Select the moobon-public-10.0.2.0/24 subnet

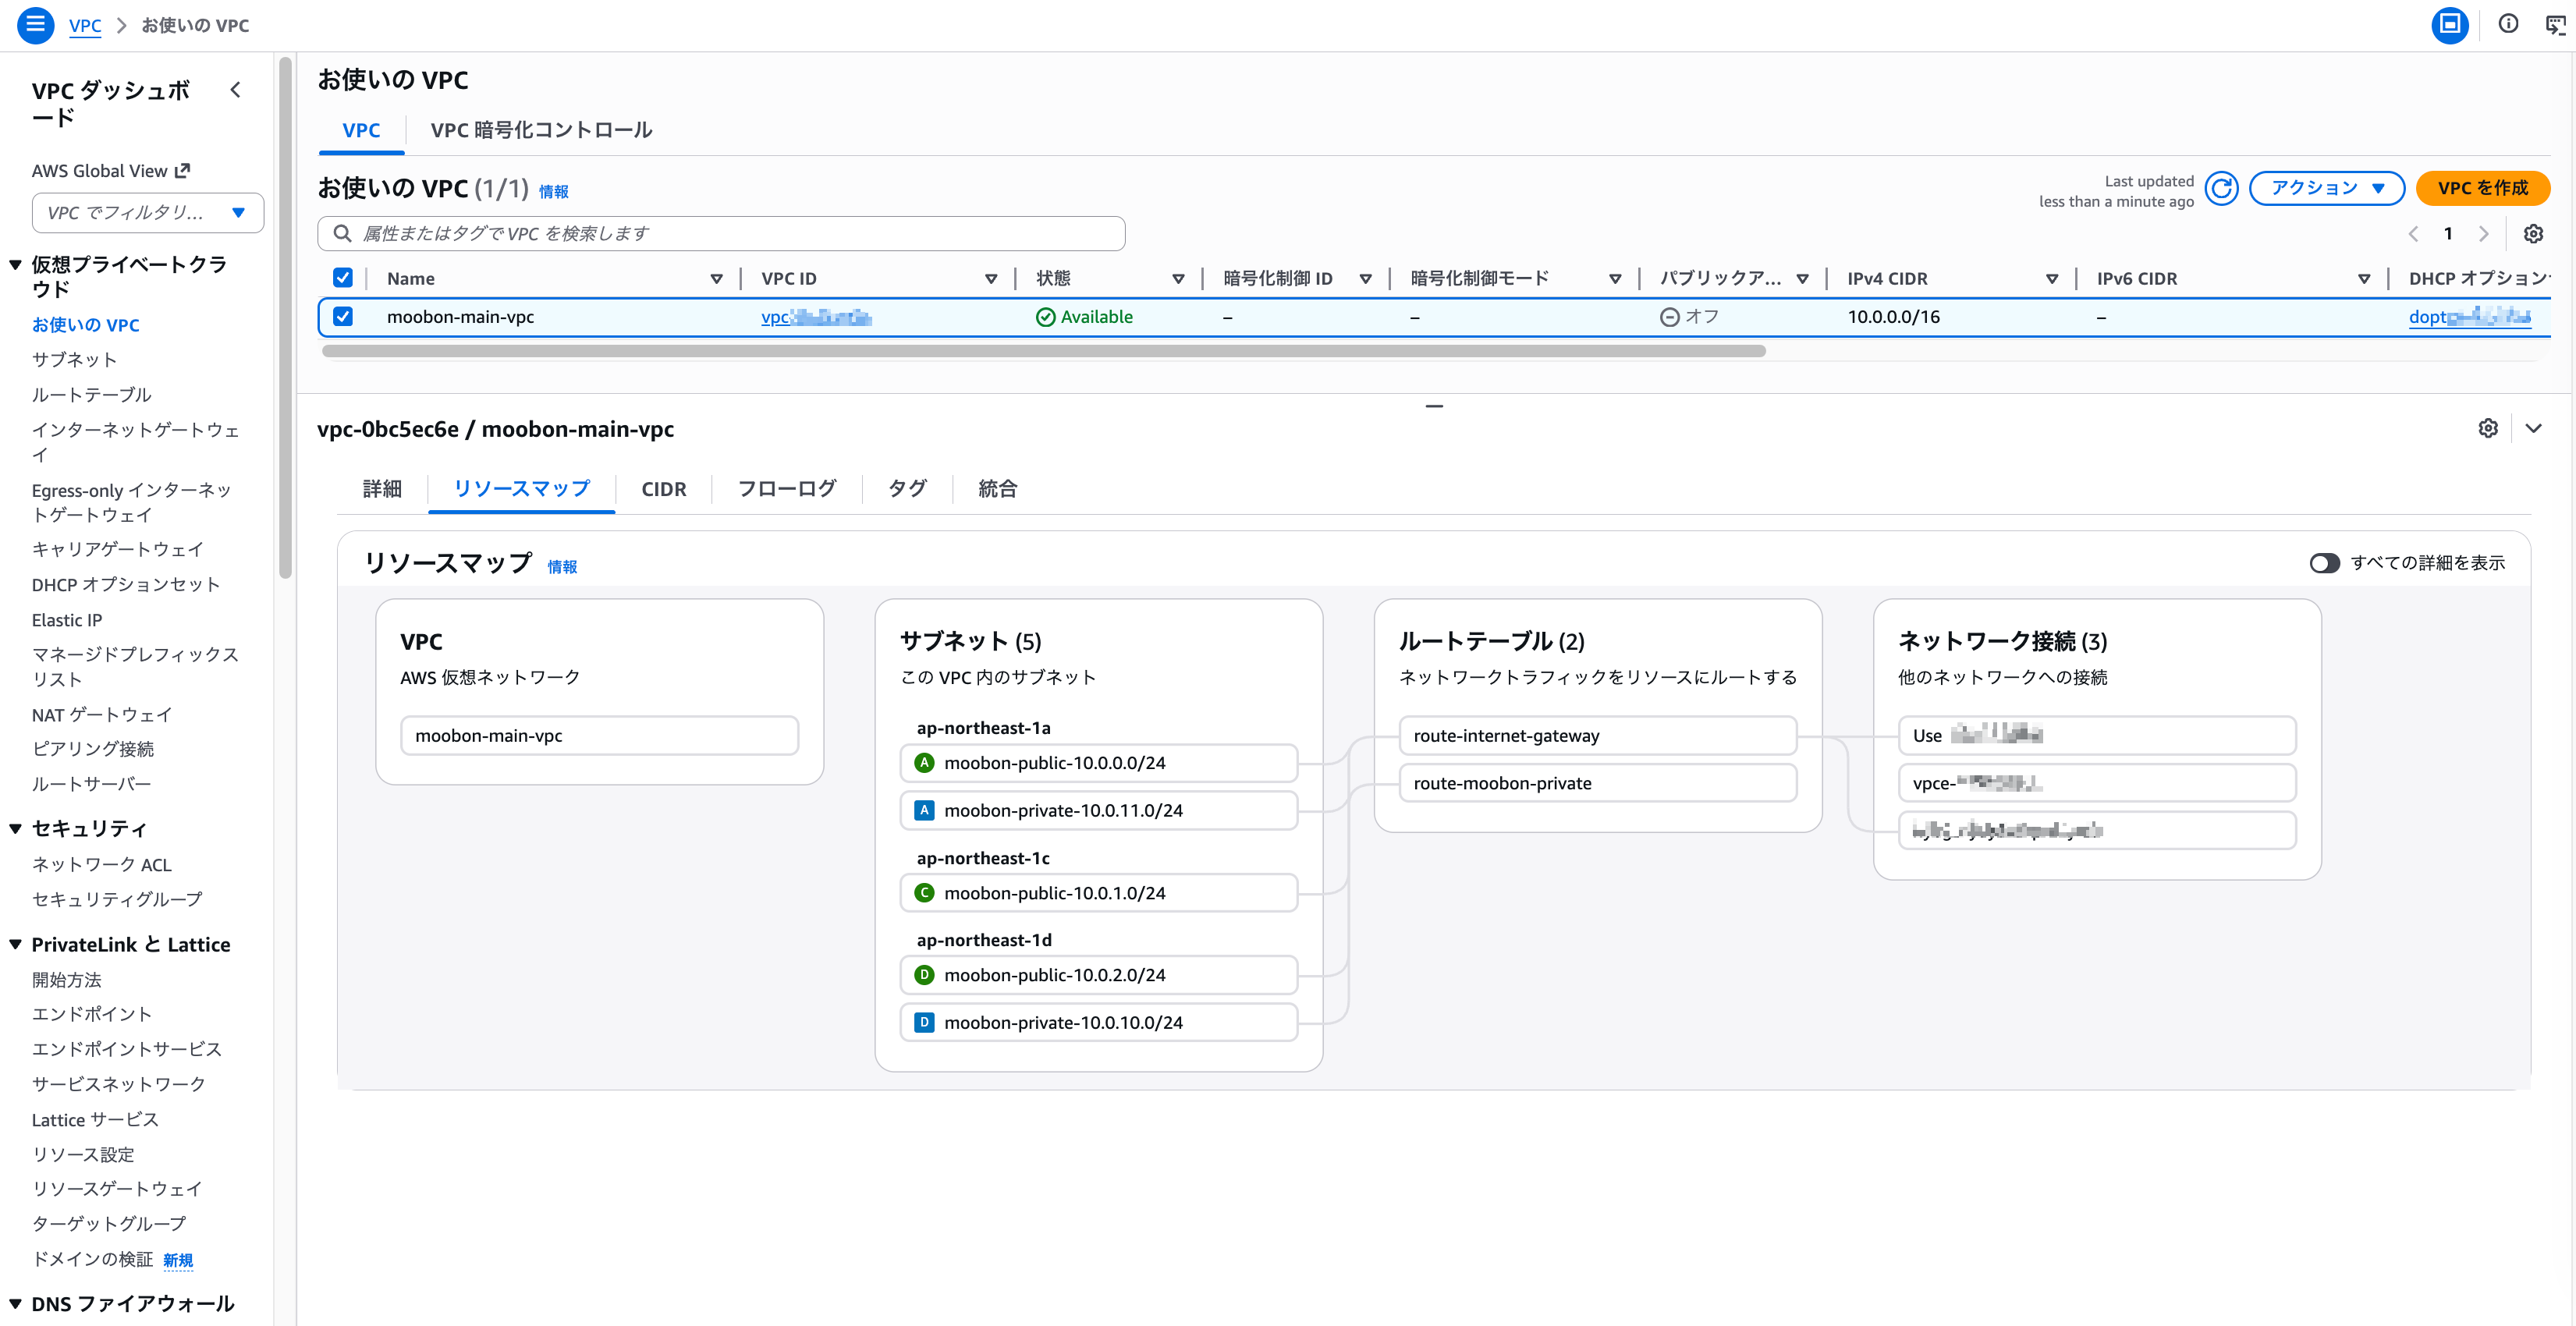(x=1098, y=975)
